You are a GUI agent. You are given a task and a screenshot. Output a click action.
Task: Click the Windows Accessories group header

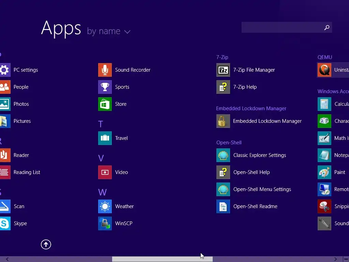click(333, 91)
